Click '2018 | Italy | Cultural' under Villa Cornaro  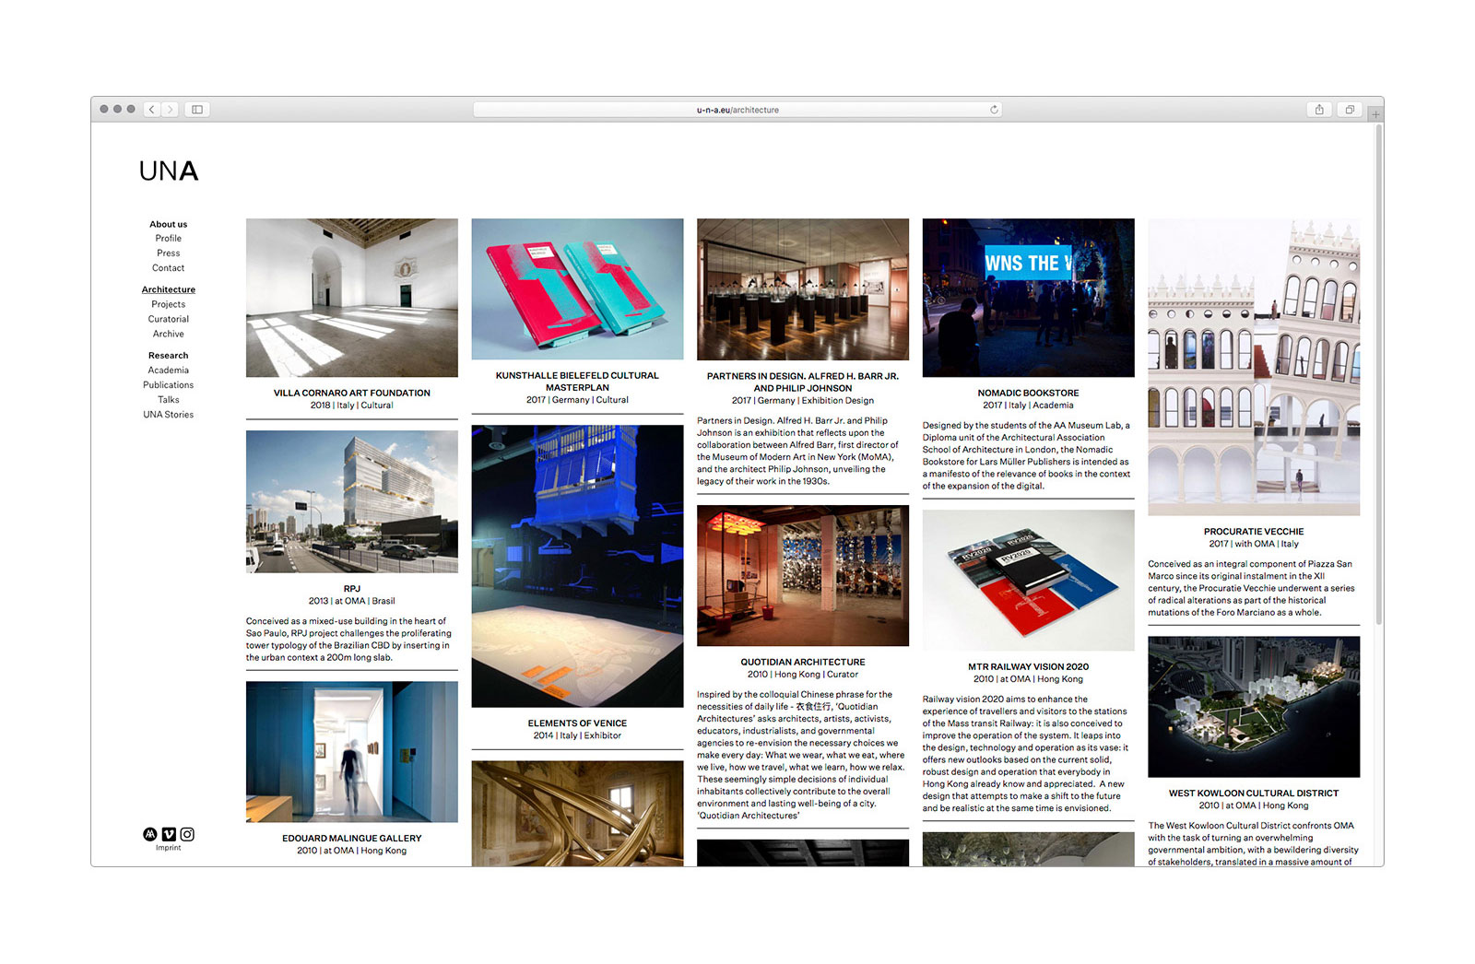point(352,406)
